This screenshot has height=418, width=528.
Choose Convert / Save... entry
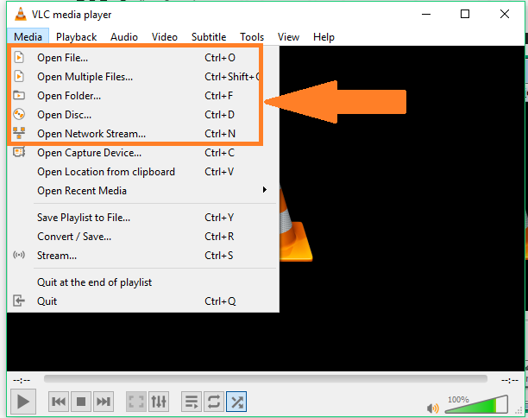(143, 237)
